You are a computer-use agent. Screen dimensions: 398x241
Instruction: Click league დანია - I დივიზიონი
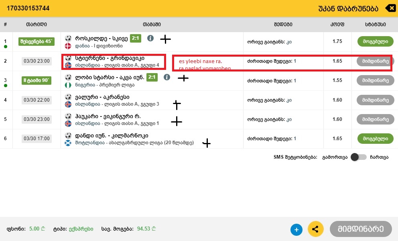99,46
